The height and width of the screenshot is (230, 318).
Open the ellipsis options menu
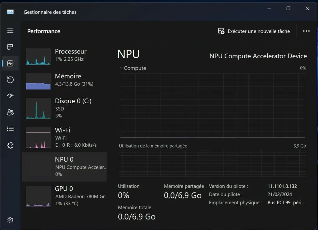[306, 31]
